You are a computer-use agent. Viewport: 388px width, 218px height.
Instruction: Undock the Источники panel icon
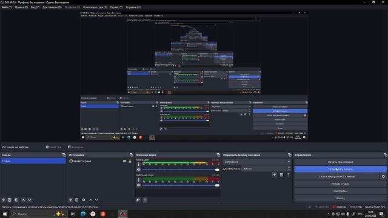click(132, 155)
